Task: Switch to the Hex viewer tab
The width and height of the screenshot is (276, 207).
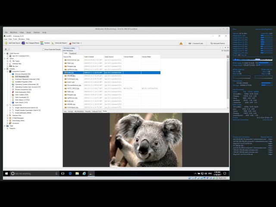Action: click(65, 111)
